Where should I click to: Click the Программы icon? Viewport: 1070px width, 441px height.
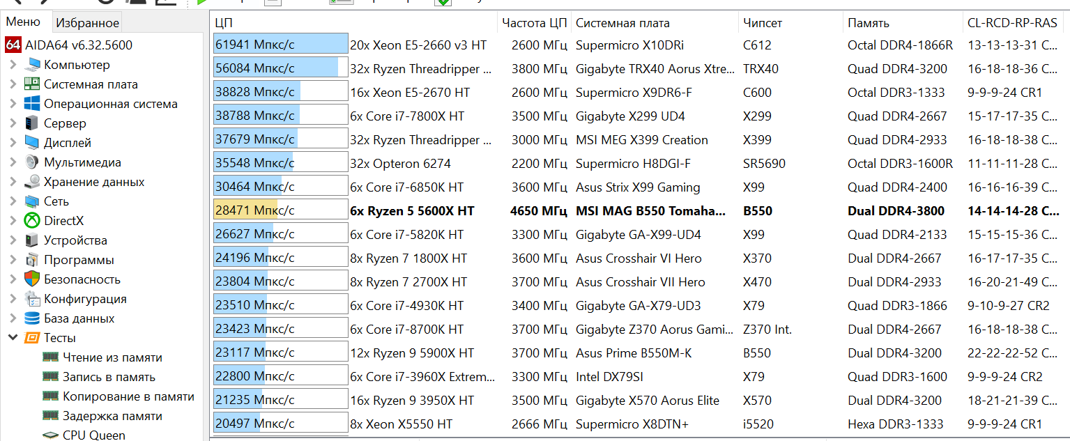click(32, 260)
